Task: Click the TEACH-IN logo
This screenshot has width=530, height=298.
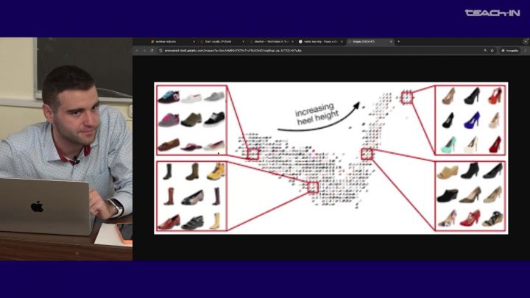Action: pyautogui.click(x=492, y=13)
